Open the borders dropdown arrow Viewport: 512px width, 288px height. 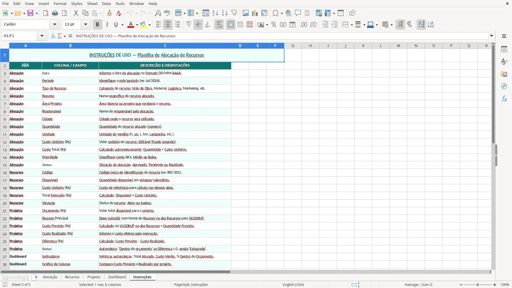(351, 25)
